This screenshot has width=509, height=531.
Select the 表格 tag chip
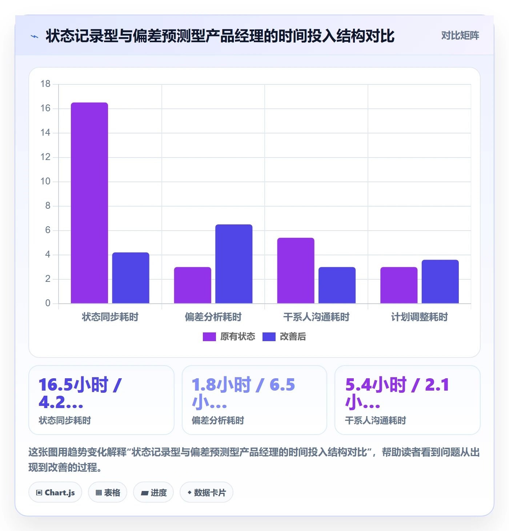(x=108, y=492)
